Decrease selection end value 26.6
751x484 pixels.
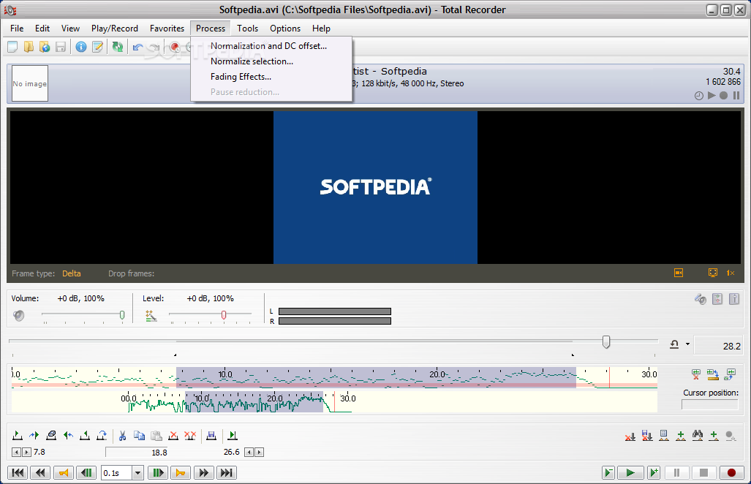click(249, 452)
